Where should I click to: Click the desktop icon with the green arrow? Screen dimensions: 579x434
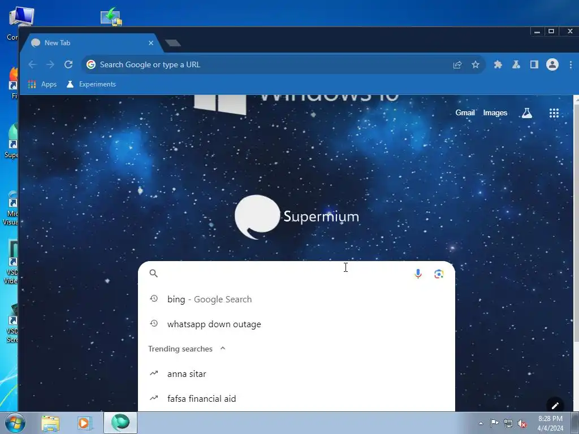point(111,17)
